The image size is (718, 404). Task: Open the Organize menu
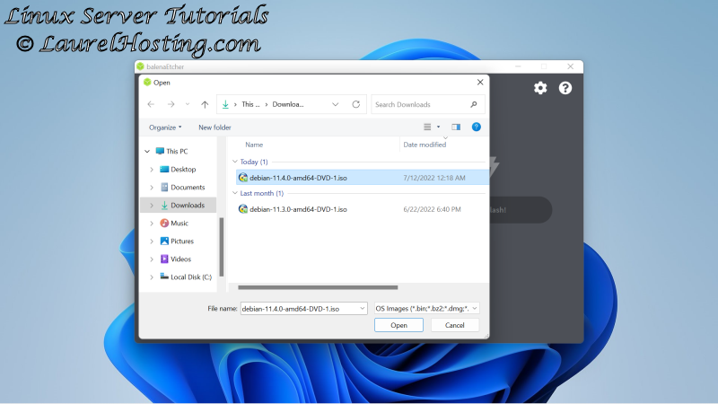(x=165, y=127)
